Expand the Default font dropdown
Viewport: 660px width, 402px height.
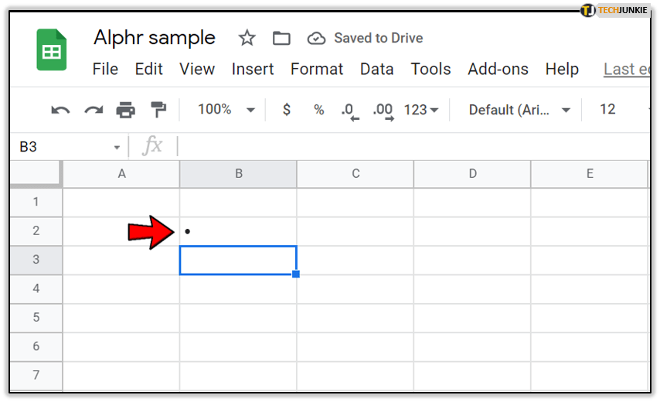coord(519,110)
